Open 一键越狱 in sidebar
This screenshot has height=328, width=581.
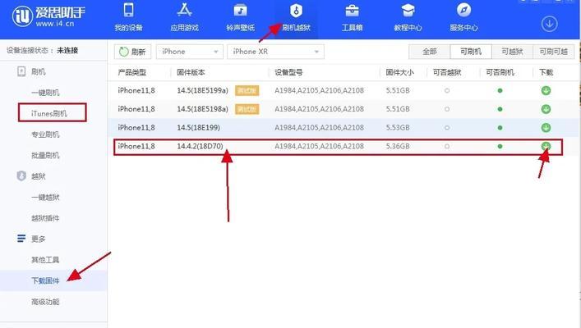click(x=45, y=197)
